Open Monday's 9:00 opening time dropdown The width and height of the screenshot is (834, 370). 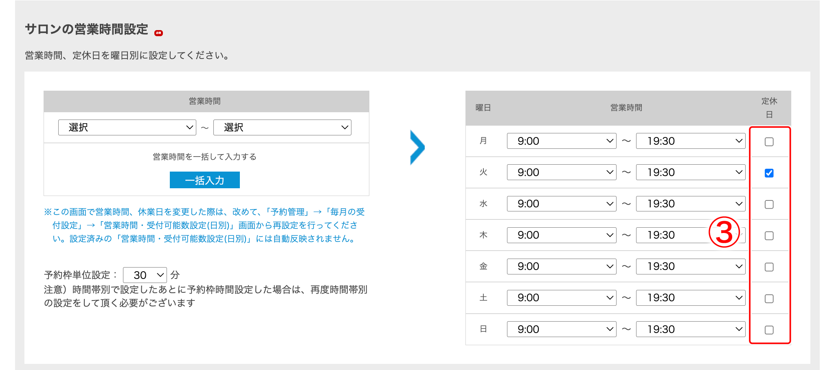561,141
